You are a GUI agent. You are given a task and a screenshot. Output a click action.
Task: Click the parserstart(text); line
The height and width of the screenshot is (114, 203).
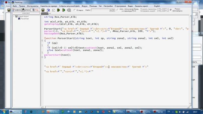(x=57, y=55)
